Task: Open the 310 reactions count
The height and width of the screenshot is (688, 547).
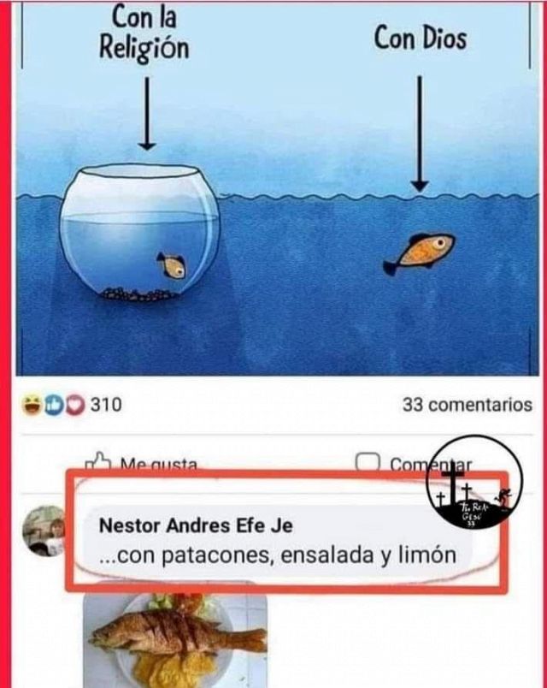Action: (x=106, y=405)
